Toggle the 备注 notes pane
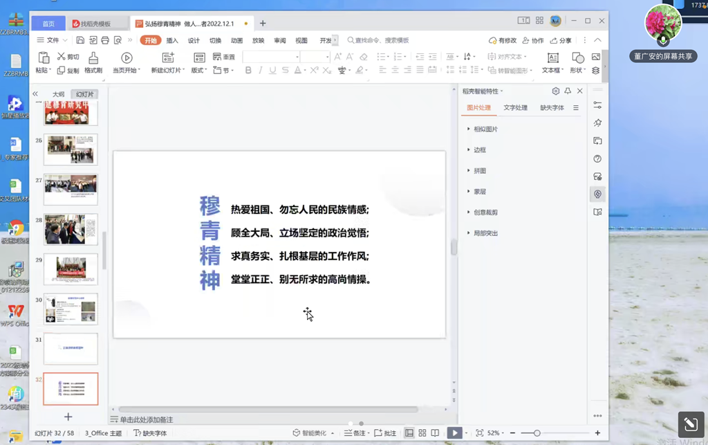708x445 pixels. coord(355,433)
